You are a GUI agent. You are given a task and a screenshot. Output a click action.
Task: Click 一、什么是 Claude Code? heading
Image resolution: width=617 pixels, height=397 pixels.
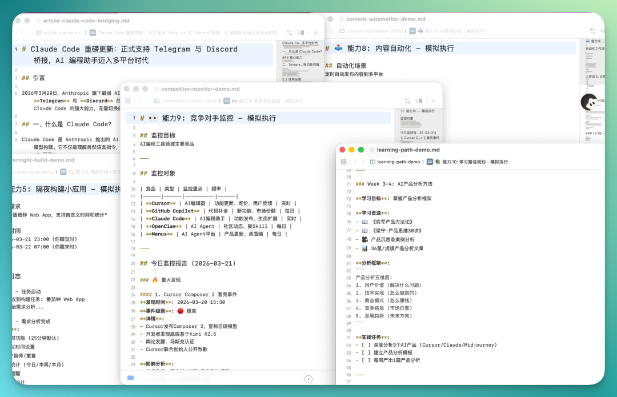coord(66,124)
